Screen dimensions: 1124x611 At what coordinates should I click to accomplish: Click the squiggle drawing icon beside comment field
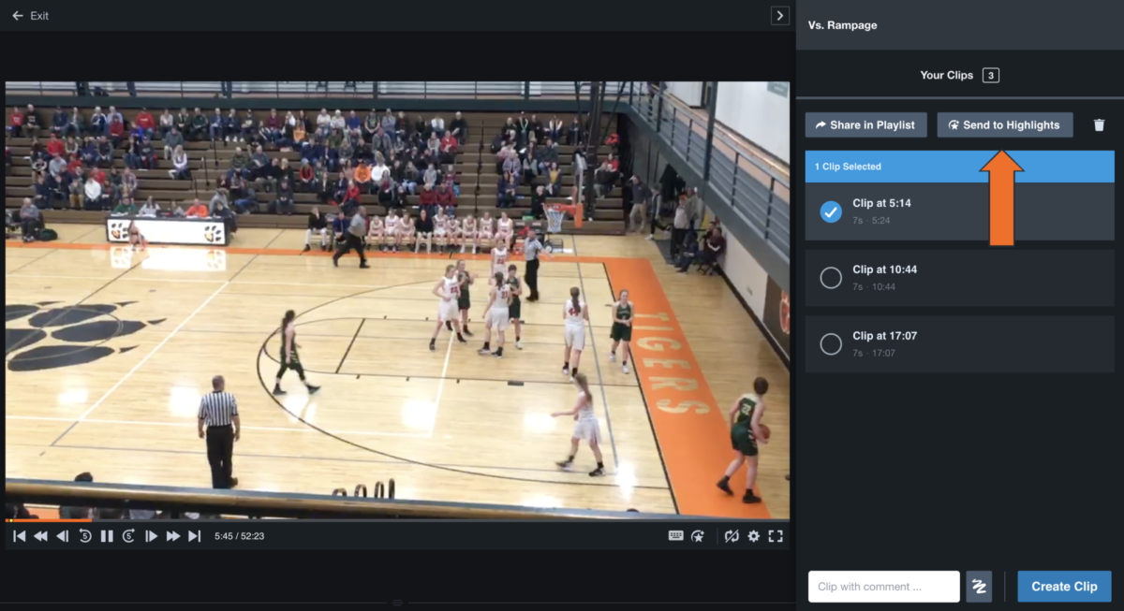tap(979, 586)
